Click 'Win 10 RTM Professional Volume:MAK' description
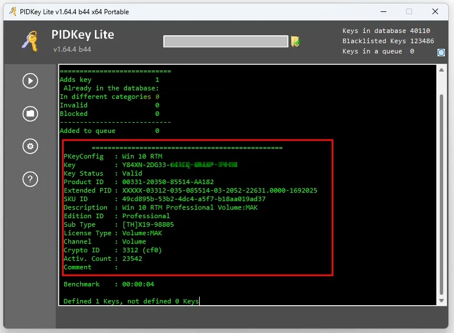The width and height of the screenshot is (454, 333). [x=189, y=208]
